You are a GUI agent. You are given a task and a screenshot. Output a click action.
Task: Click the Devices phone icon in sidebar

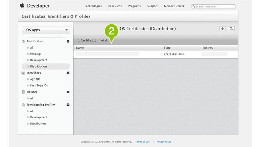23,92
